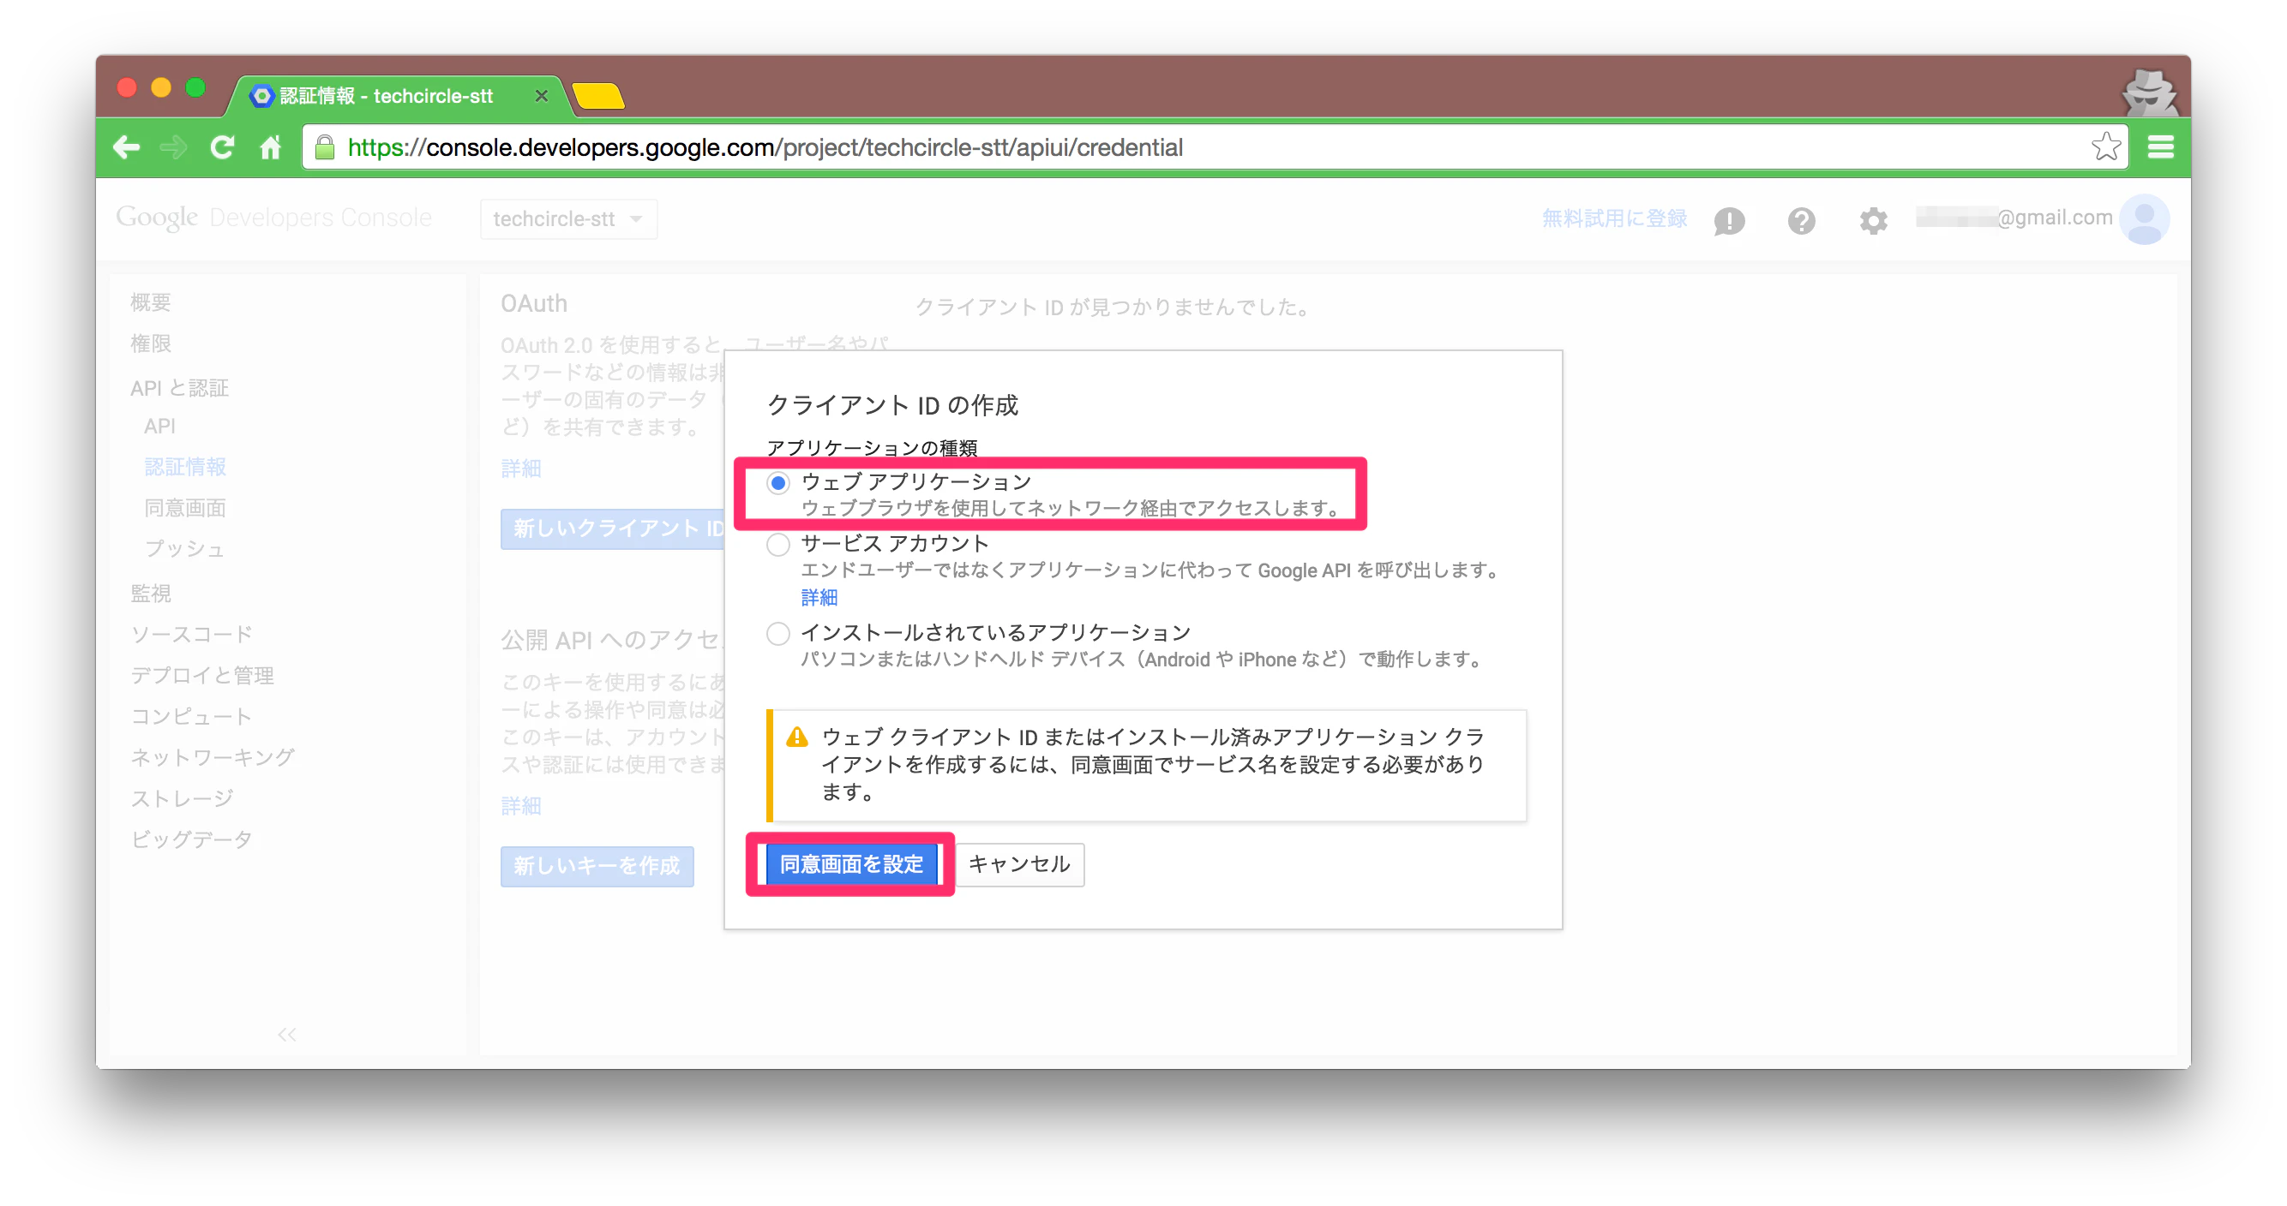Select the サービス アカウント radio button
2287x1206 pixels.
click(777, 544)
